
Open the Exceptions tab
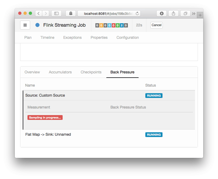[72, 37]
